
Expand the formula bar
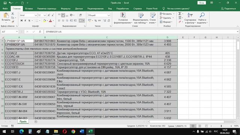237,31
